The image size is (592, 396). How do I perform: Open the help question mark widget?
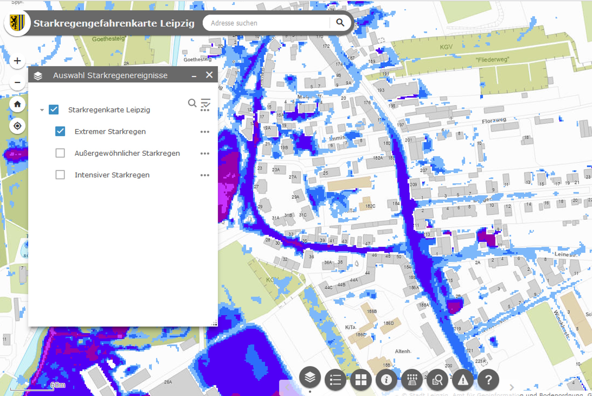pyautogui.click(x=488, y=380)
